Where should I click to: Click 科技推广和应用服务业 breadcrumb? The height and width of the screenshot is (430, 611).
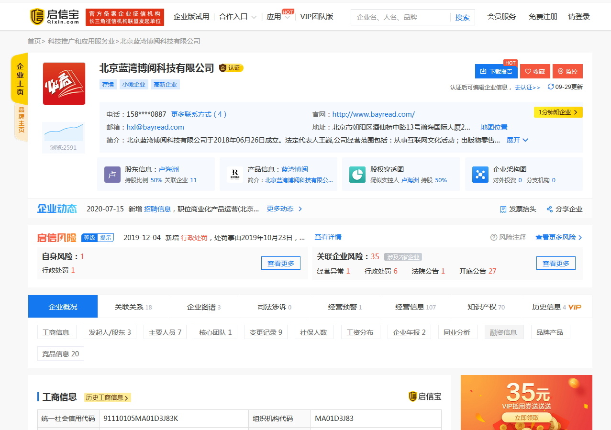pos(81,41)
